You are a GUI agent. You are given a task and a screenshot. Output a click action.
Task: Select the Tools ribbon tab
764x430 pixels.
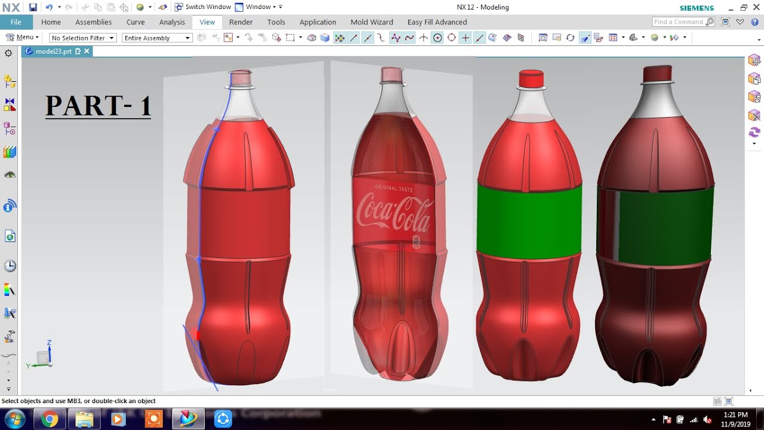[x=276, y=22]
